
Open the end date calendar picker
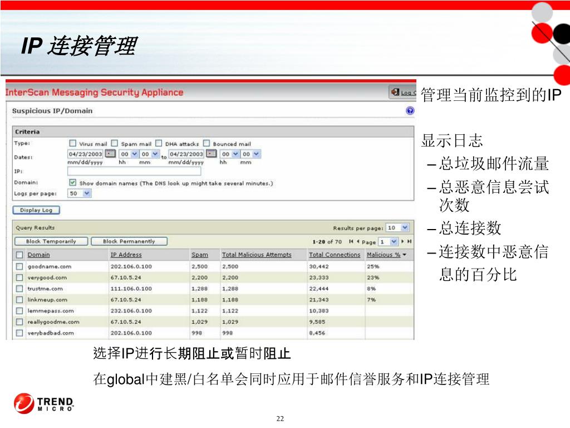(x=211, y=154)
